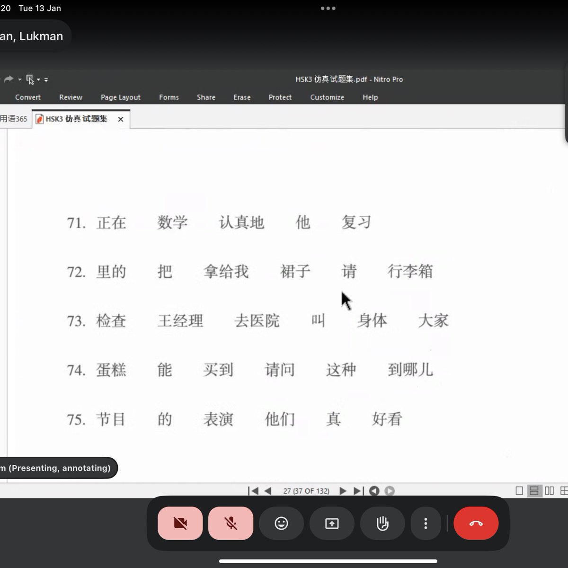Turn on the camera in the call

coord(180,524)
